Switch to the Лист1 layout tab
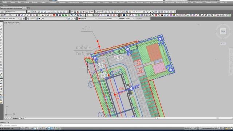Viewport: 233px width, 131px height. [x=22, y=118]
